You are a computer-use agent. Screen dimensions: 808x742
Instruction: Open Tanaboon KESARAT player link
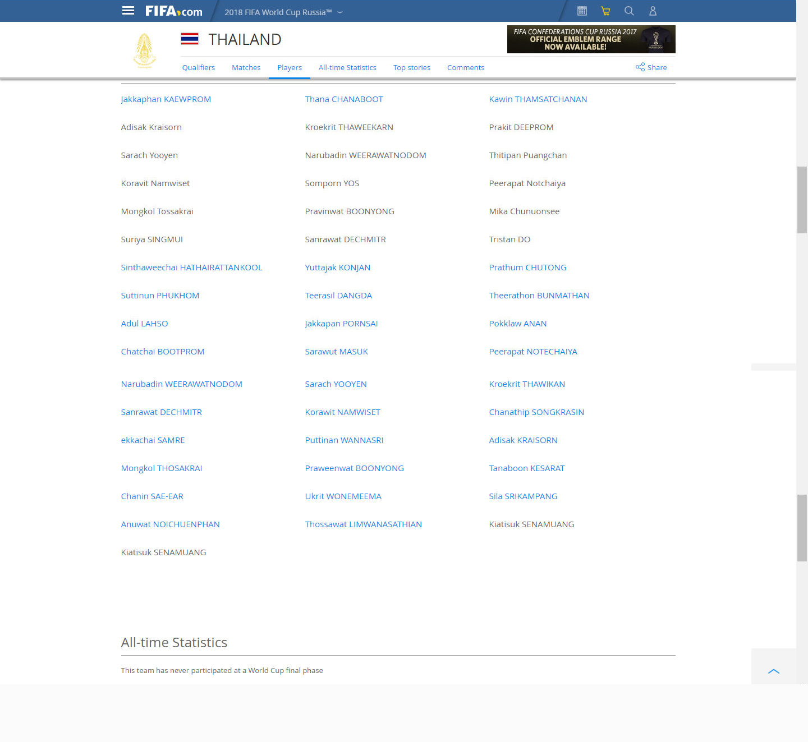pos(527,468)
